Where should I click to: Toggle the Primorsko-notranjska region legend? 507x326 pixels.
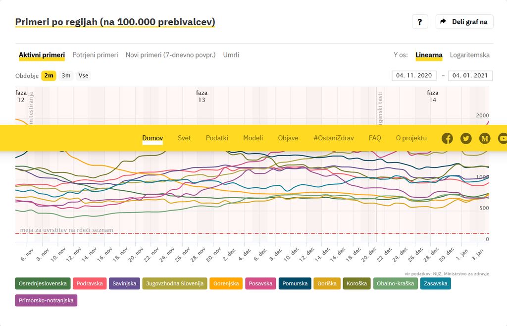pyautogui.click(x=46, y=300)
